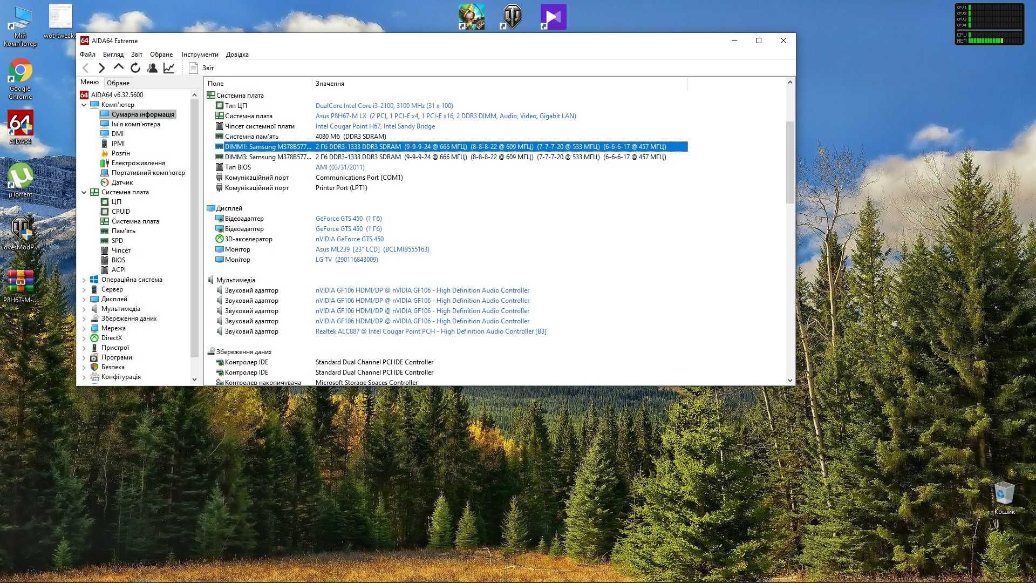Expand the Збереження даних tree node
1036x583 pixels.
[84, 318]
